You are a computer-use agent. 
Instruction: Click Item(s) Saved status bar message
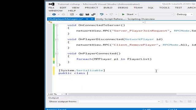(56, 109)
